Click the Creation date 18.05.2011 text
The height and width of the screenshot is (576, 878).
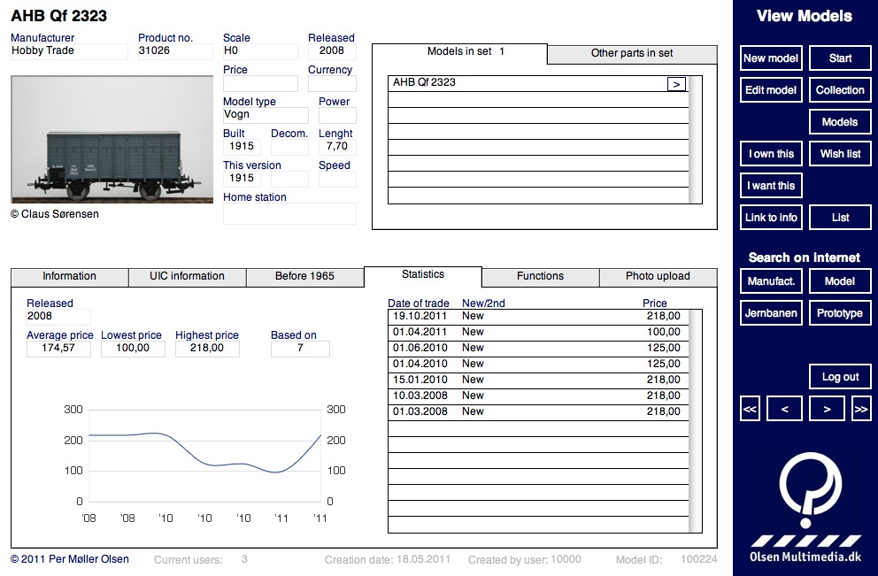click(388, 560)
